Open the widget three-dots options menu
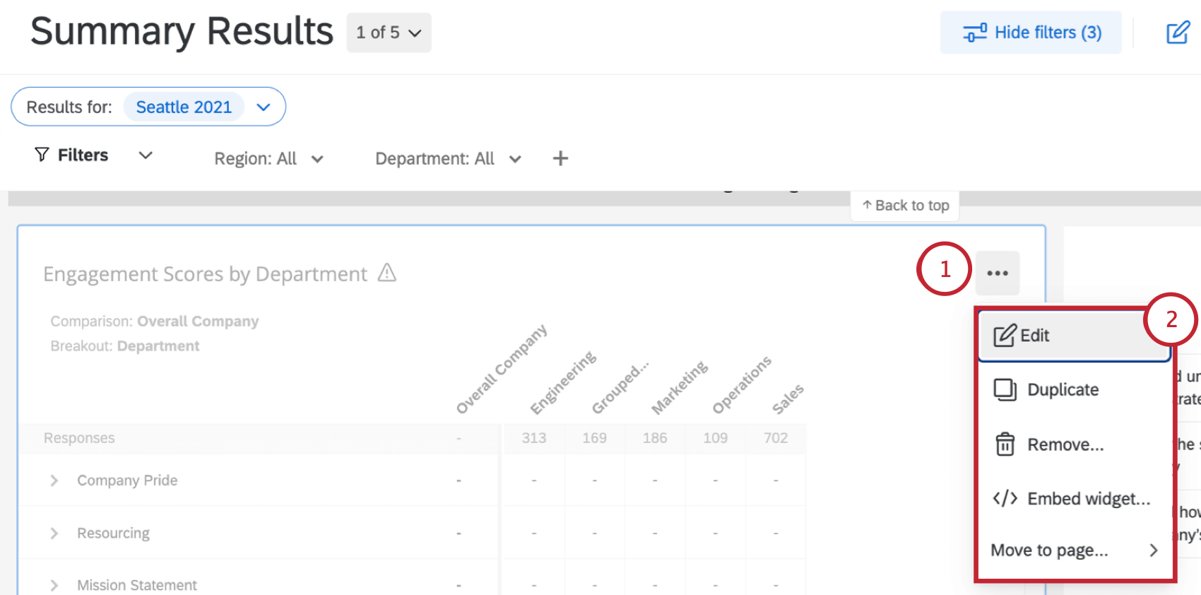This screenshot has height=595, width=1201. 997,273
